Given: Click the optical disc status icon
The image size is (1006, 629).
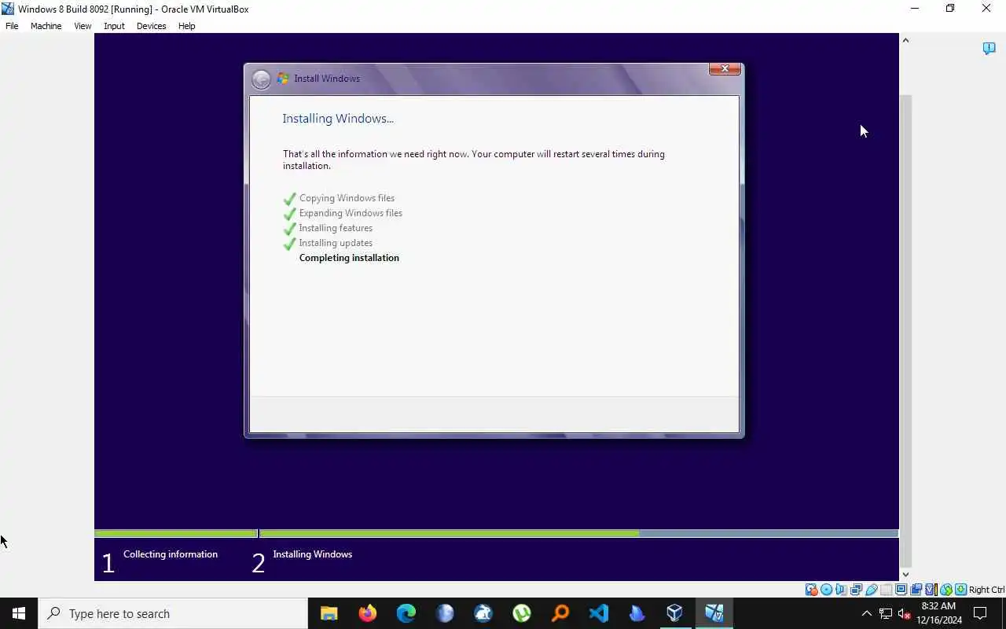Looking at the screenshot, I should [826, 590].
